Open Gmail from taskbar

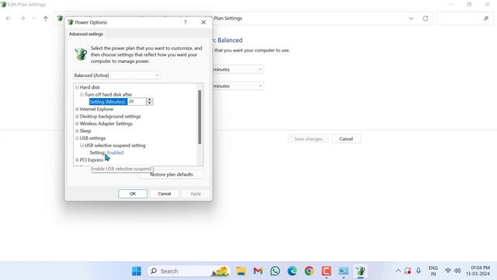(258, 271)
